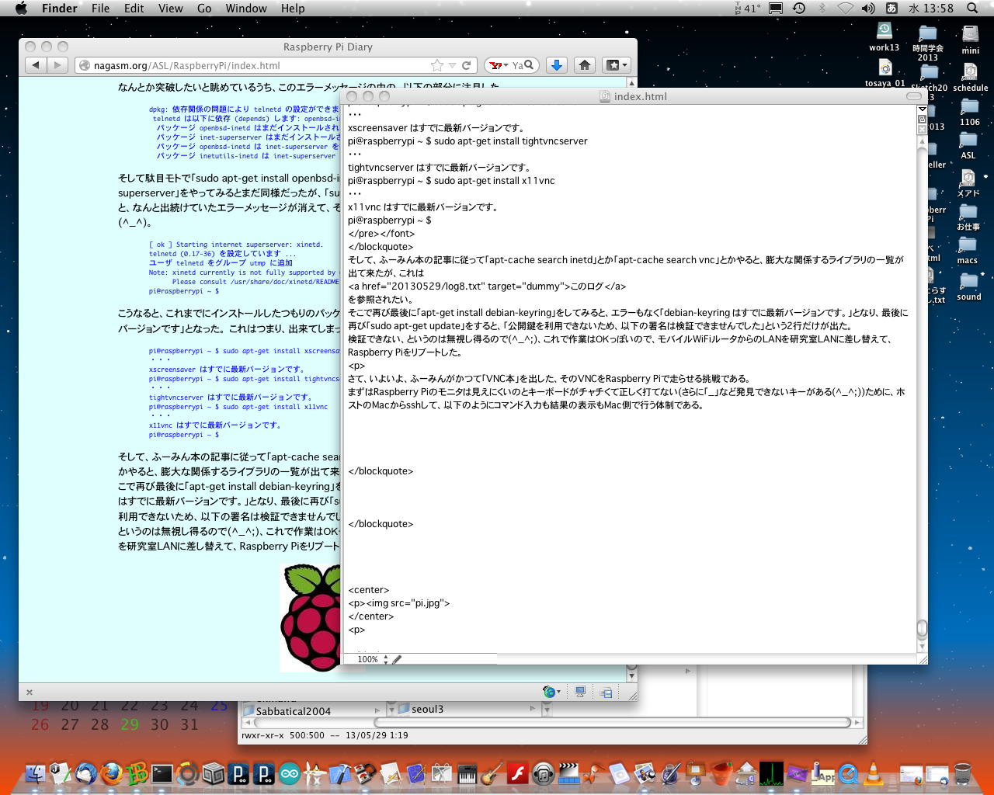994x795 pixels.
Task: Open the File menu
Action: pyautogui.click(x=100, y=9)
